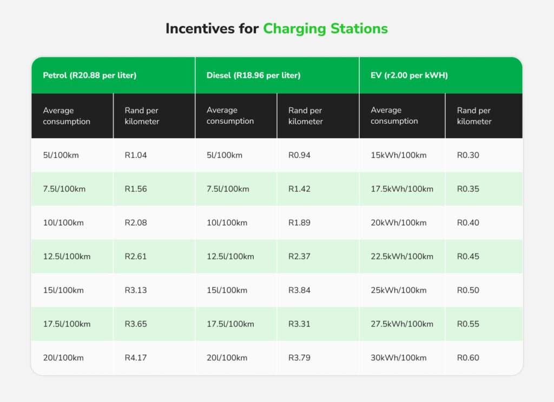Select the R1.04 petrol cost cell
This screenshot has width=554, height=402.
[x=136, y=156]
